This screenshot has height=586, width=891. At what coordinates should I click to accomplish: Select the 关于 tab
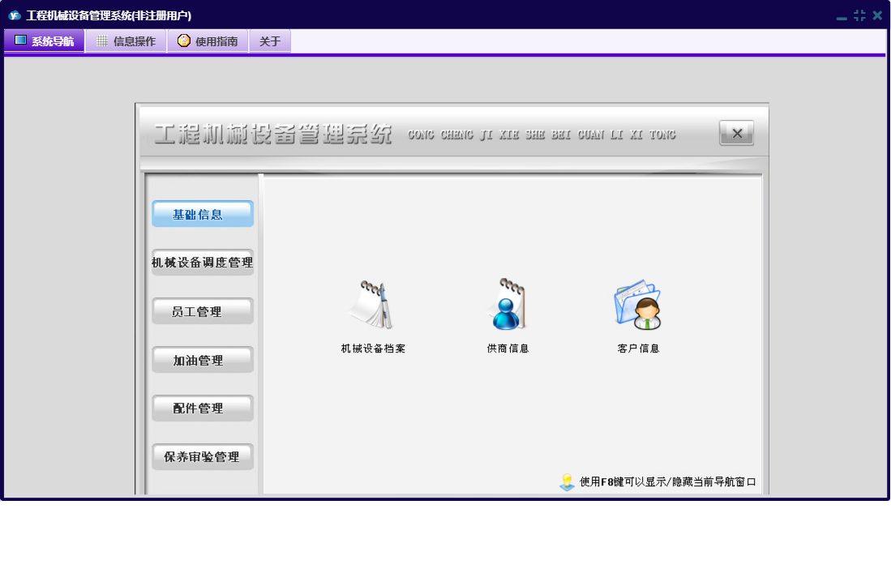pos(270,41)
